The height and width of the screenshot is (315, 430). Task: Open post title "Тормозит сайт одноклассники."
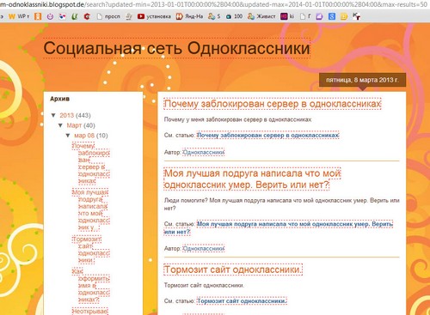(x=233, y=270)
